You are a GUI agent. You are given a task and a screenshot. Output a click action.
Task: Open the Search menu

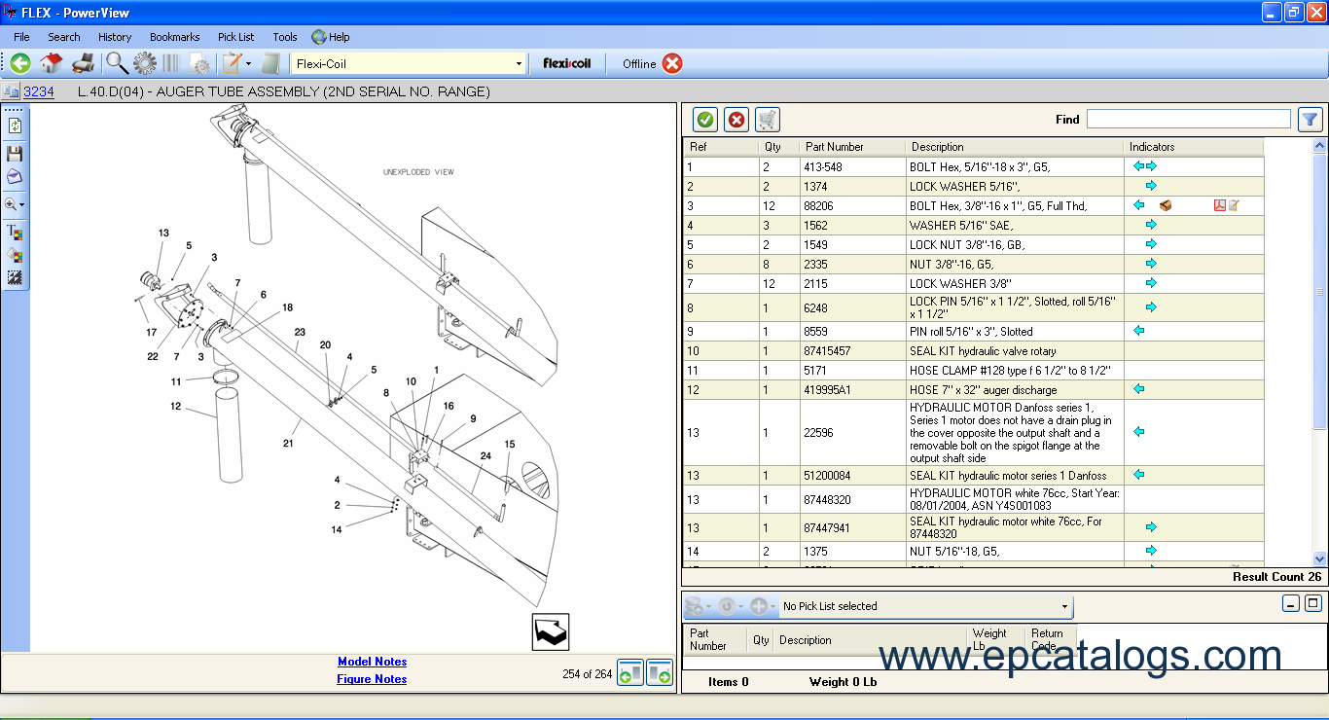pyautogui.click(x=64, y=37)
